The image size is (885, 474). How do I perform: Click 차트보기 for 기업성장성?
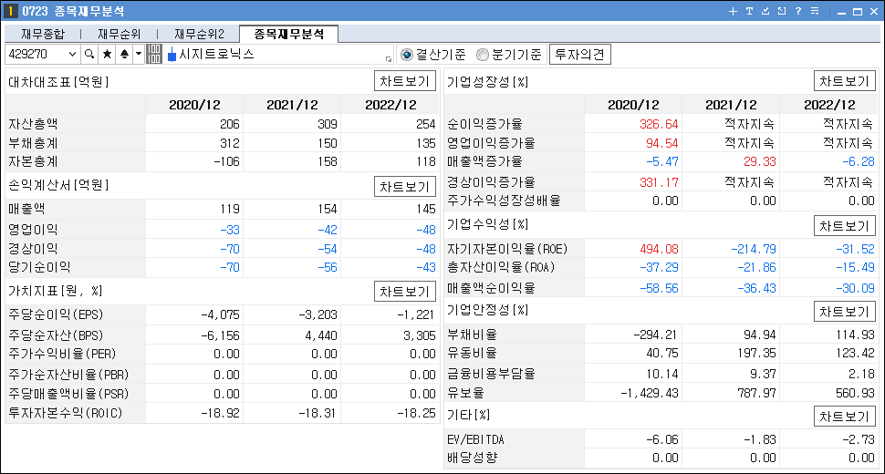pyautogui.click(x=844, y=81)
